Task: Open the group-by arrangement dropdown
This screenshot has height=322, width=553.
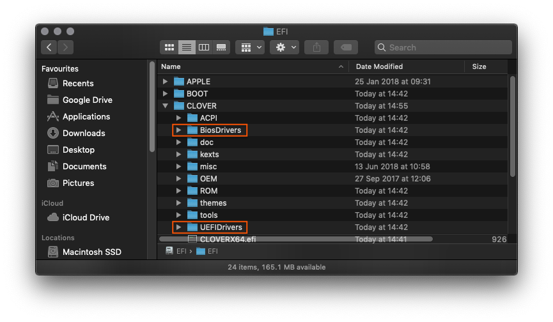Action: [251, 47]
